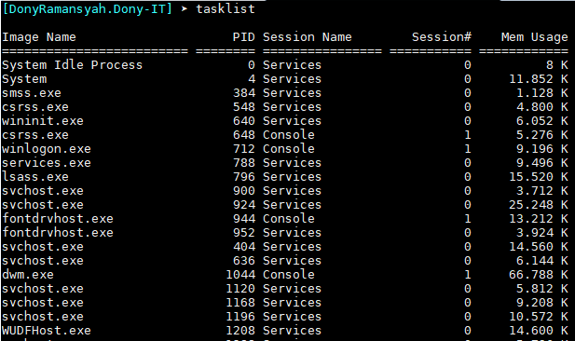Click the PID value "712"

(244, 149)
